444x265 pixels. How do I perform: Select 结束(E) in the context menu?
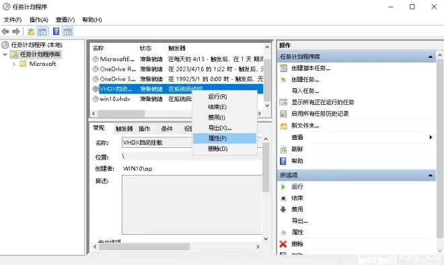tap(225, 107)
